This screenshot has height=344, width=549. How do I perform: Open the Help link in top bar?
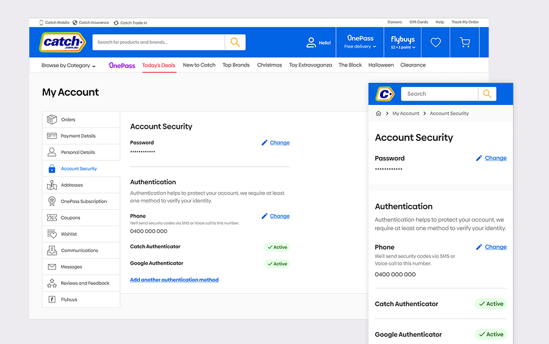pyautogui.click(x=440, y=22)
